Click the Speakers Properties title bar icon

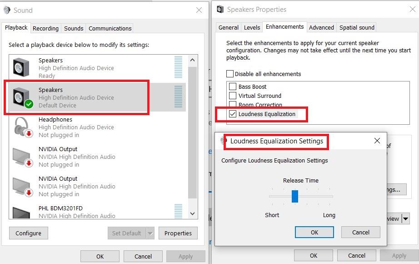(220, 9)
